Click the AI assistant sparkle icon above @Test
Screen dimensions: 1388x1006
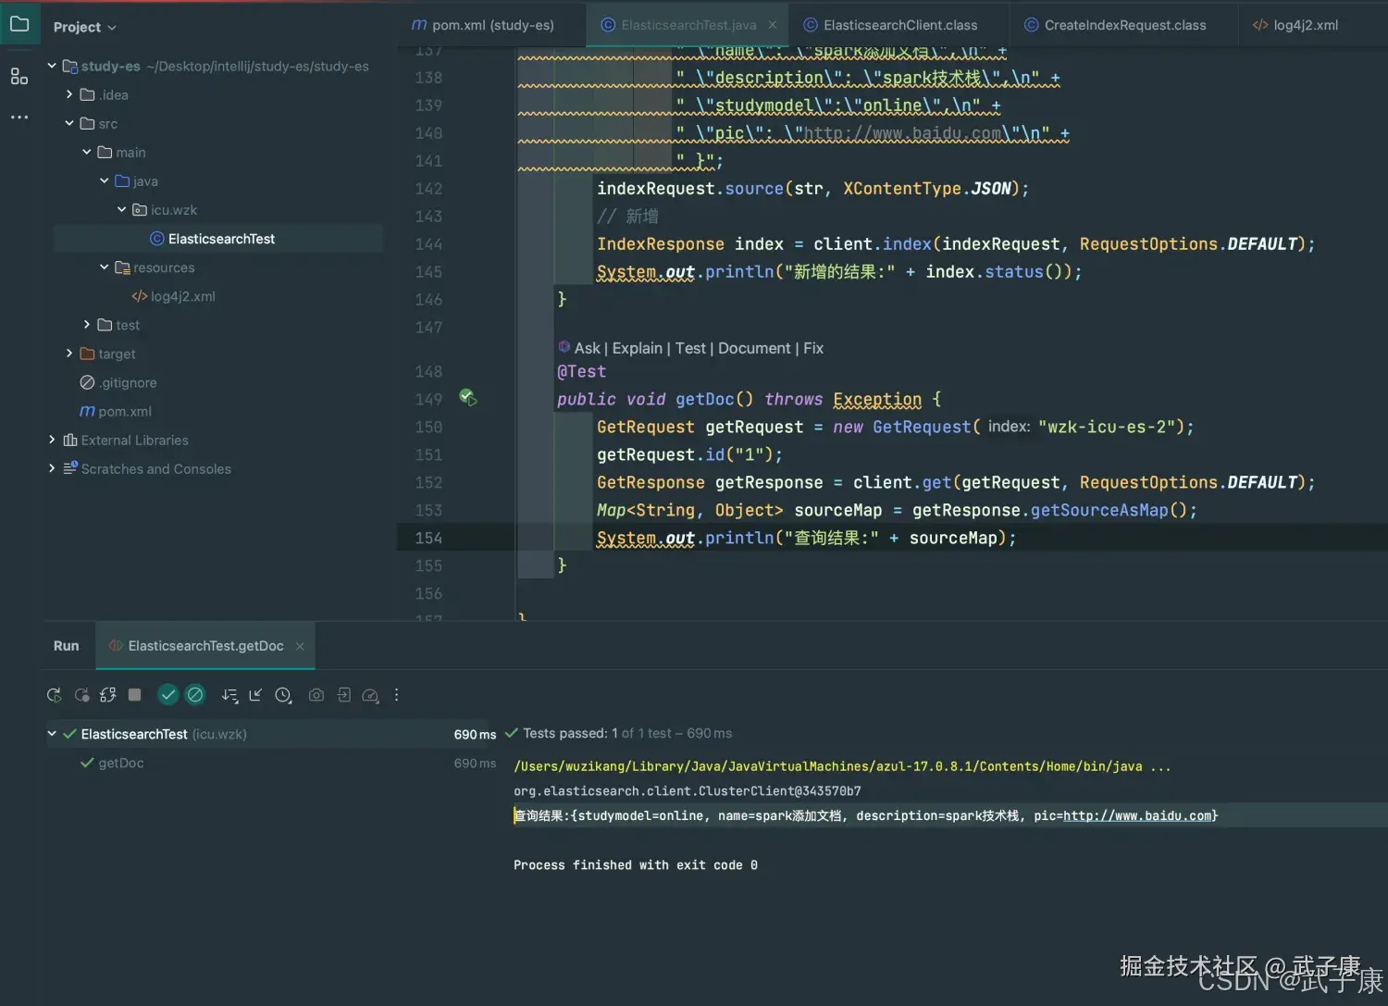[564, 347]
